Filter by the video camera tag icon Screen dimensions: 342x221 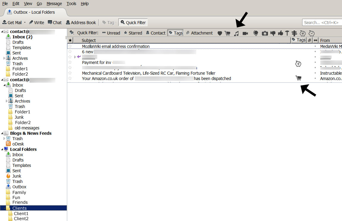[245, 33]
